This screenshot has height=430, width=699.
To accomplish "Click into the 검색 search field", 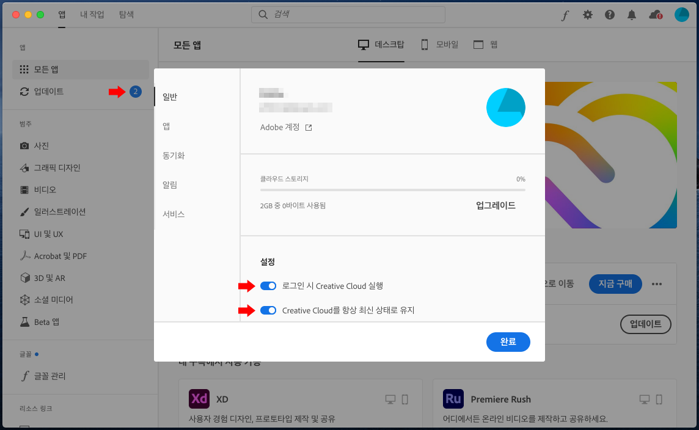I will pos(348,15).
